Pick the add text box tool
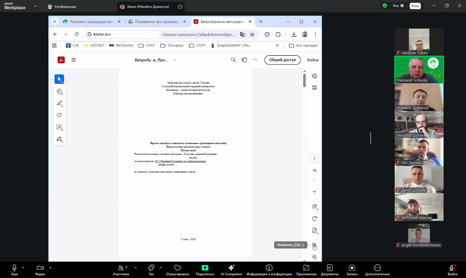The height and width of the screenshot is (278, 466). click(59, 127)
